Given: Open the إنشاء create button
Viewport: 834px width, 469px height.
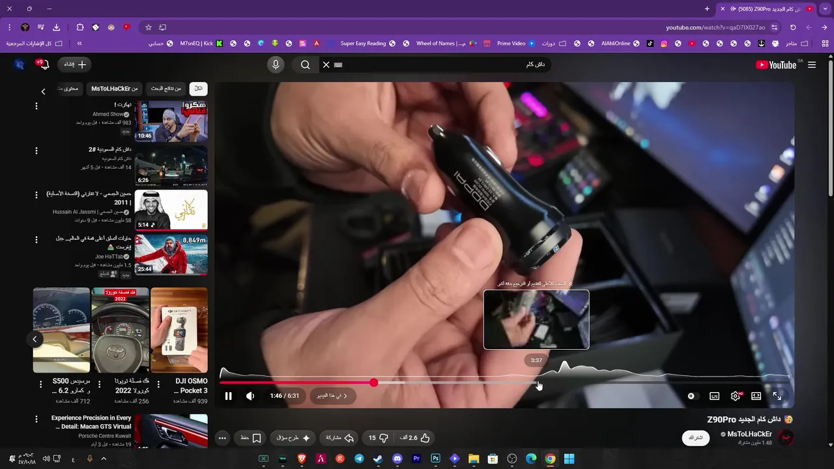Looking at the screenshot, I should click(76, 64).
